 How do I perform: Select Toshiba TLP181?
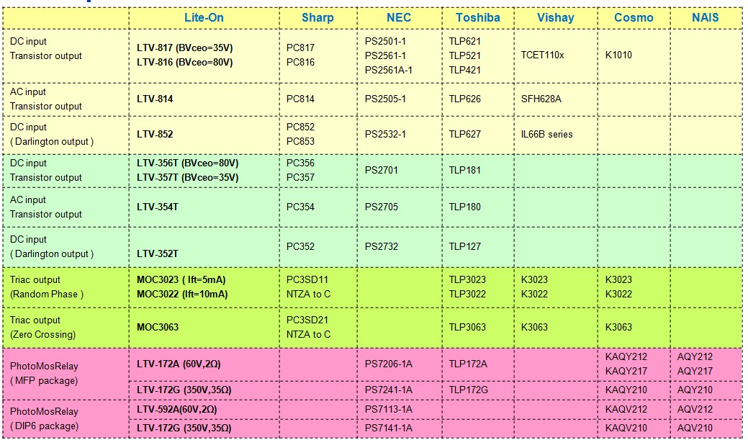(464, 170)
